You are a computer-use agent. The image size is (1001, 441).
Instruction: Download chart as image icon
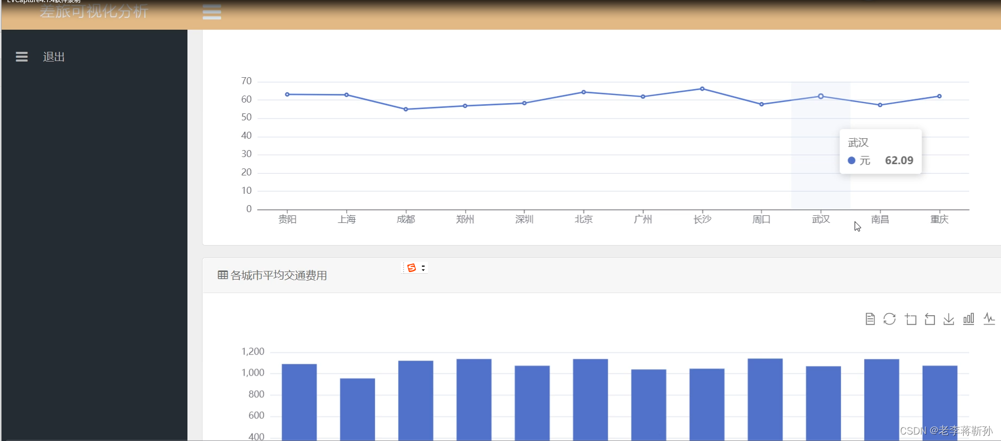click(949, 319)
